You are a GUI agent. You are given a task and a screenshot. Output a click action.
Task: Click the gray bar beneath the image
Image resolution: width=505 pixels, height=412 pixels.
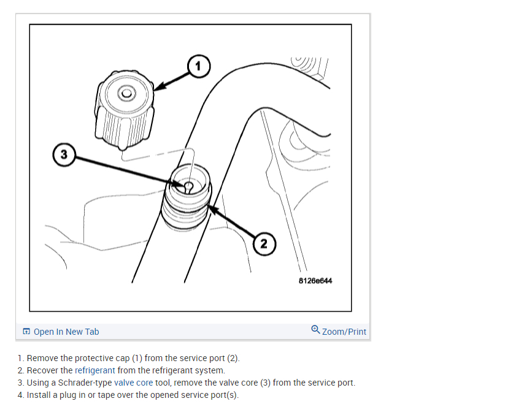point(193,332)
